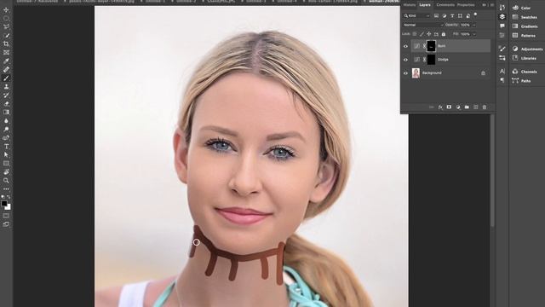Filter for adjustment layers
Viewport: 545px width, 307px height.
click(445, 15)
